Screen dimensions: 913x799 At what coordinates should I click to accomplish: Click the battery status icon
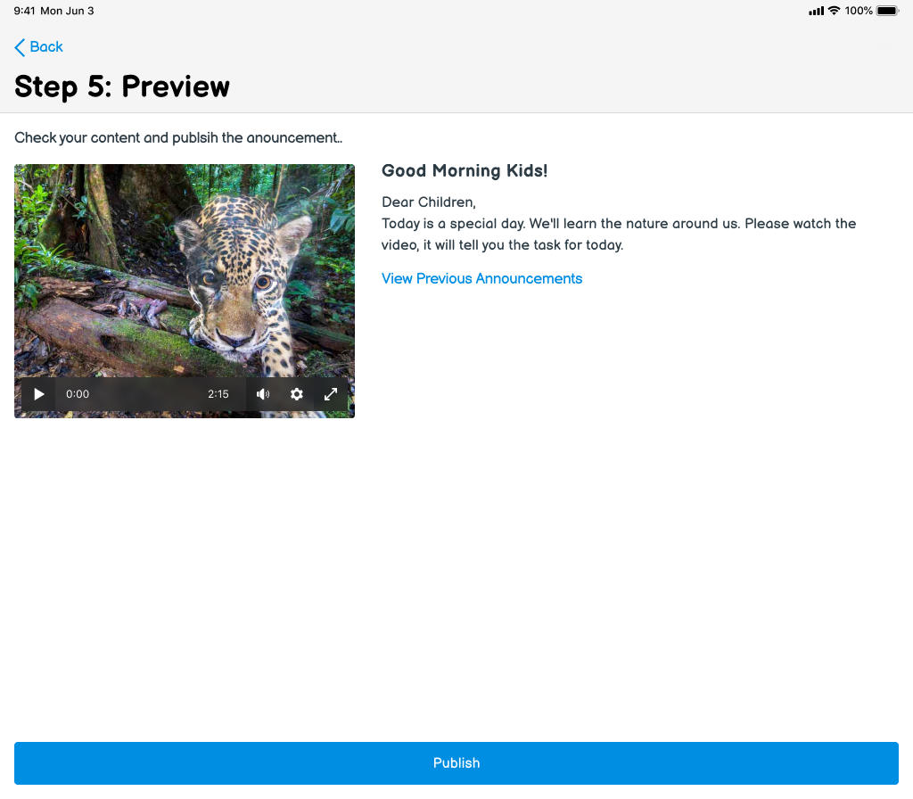(887, 11)
